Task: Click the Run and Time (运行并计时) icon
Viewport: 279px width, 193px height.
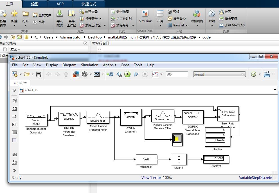Action: coord(113,19)
